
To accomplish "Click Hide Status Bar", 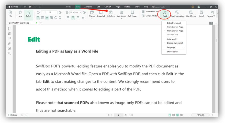I will [x=150, y=12].
